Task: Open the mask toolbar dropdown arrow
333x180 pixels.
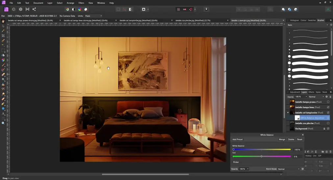Action: pyautogui.click(x=148, y=9)
